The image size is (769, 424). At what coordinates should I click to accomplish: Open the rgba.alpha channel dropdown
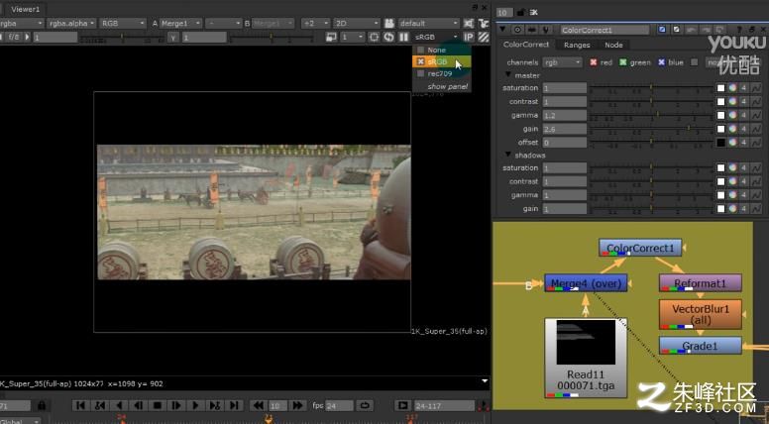(71, 23)
